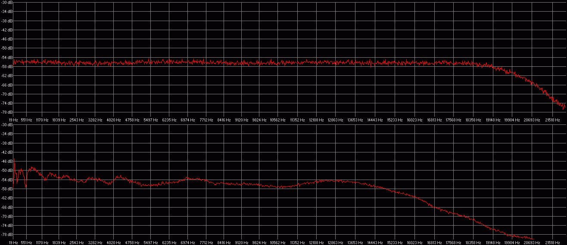Click the 7712 Hz label under lower graph
Screen dimensions: 567x245
pyautogui.click(x=206, y=243)
